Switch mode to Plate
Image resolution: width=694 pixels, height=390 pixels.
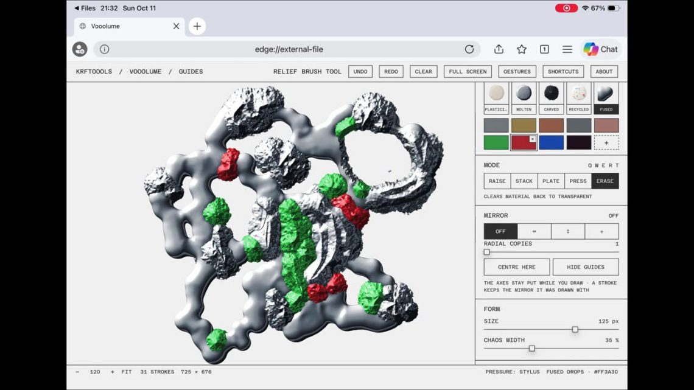click(x=551, y=181)
